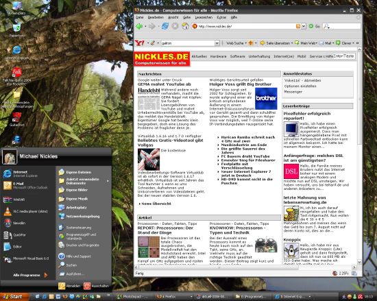Viewport: 377px width, 301px height.
Task: Open Hilfe und Support
Action: point(75,256)
